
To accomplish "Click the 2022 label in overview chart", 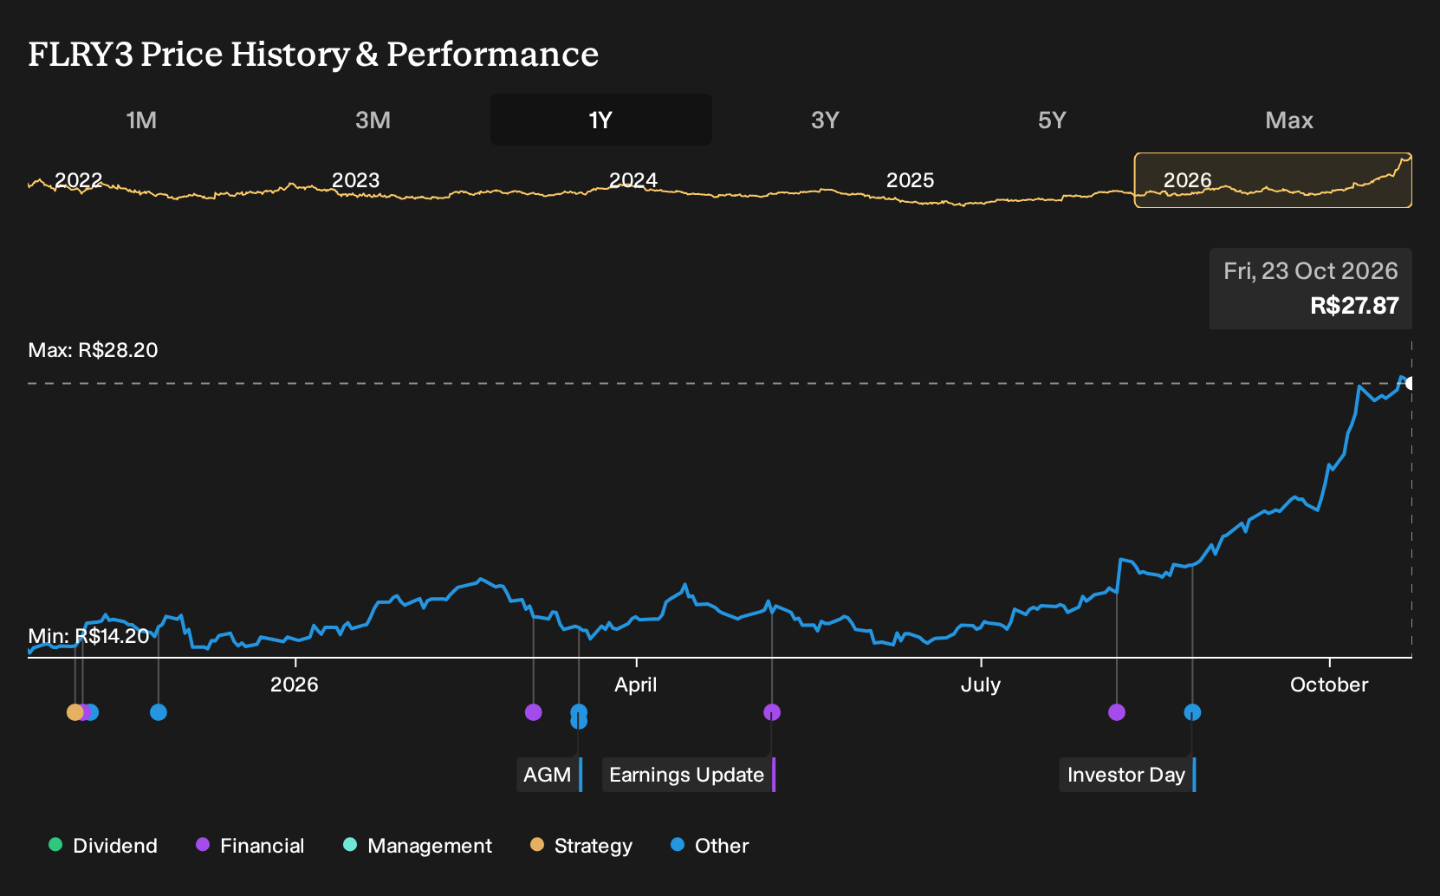I will (x=79, y=180).
